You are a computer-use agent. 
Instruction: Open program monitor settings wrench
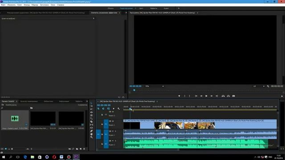[x=268, y=86]
